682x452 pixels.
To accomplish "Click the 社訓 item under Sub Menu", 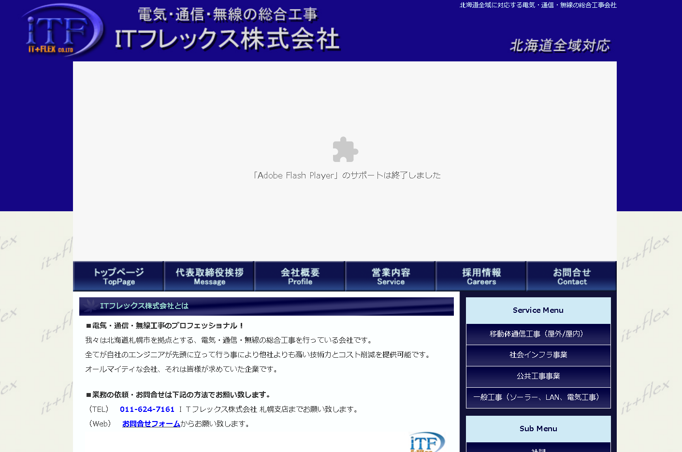I will (538, 449).
